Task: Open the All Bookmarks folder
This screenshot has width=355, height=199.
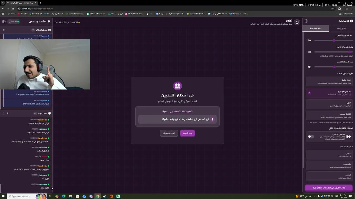Action: click(346, 14)
